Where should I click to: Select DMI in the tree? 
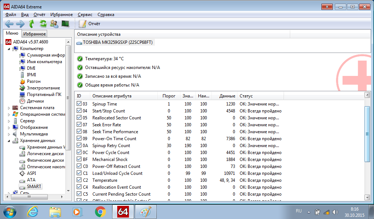pos(27,68)
